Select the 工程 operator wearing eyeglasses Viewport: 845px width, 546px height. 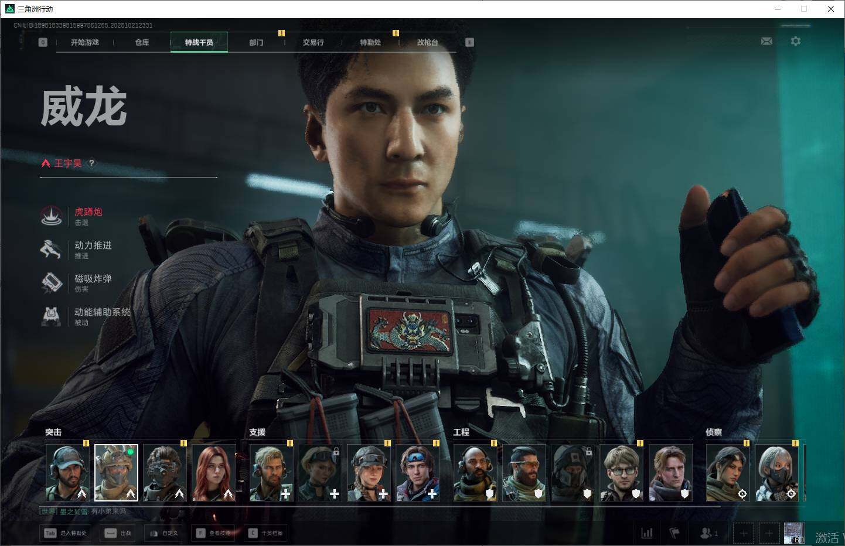click(622, 473)
